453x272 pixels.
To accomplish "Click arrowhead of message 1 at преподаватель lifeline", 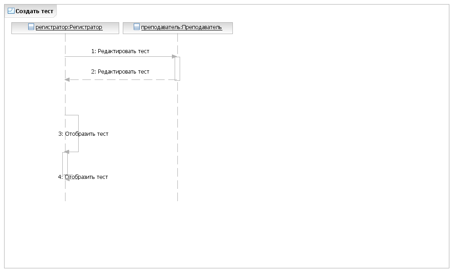I will tap(175, 57).
